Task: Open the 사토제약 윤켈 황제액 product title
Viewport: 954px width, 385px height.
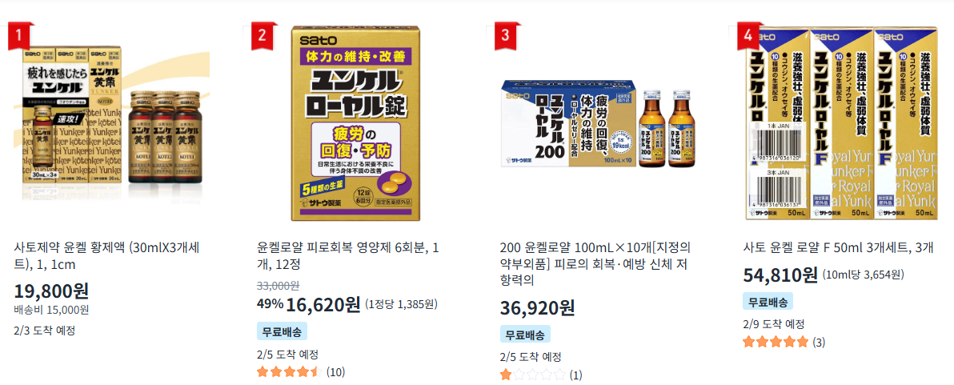Action: pos(106,257)
